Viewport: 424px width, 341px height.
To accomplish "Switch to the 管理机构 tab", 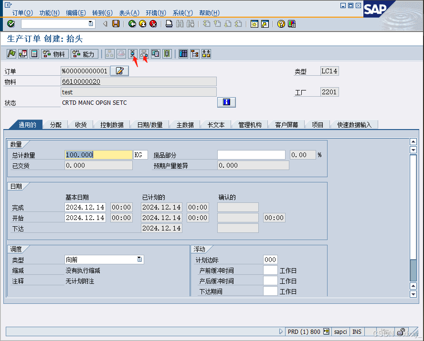I will click(250, 125).
